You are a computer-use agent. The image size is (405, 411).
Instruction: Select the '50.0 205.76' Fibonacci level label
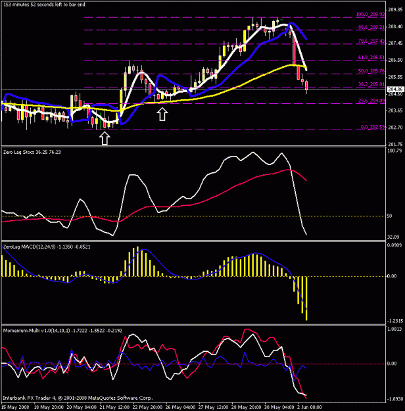click(371, 71)
